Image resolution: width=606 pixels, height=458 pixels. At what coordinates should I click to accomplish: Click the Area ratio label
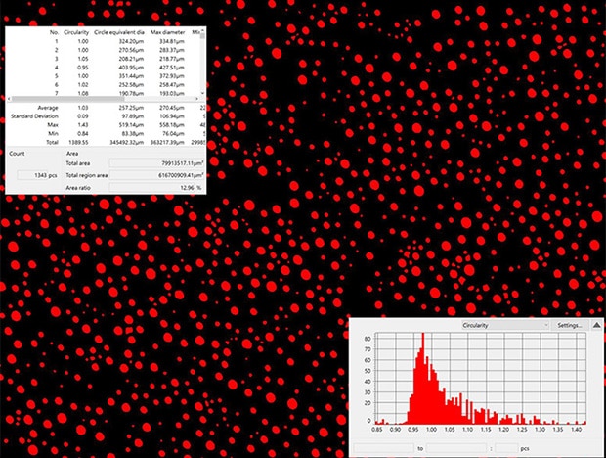(x=78, y=188)
